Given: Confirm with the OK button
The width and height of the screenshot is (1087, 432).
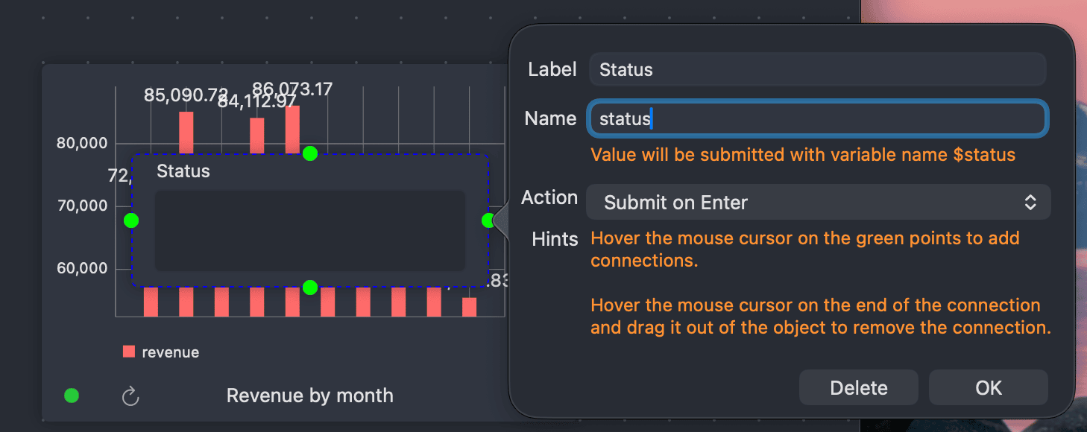Looking at the screenshot, I should pyautogui.click(x=989, y=388).
